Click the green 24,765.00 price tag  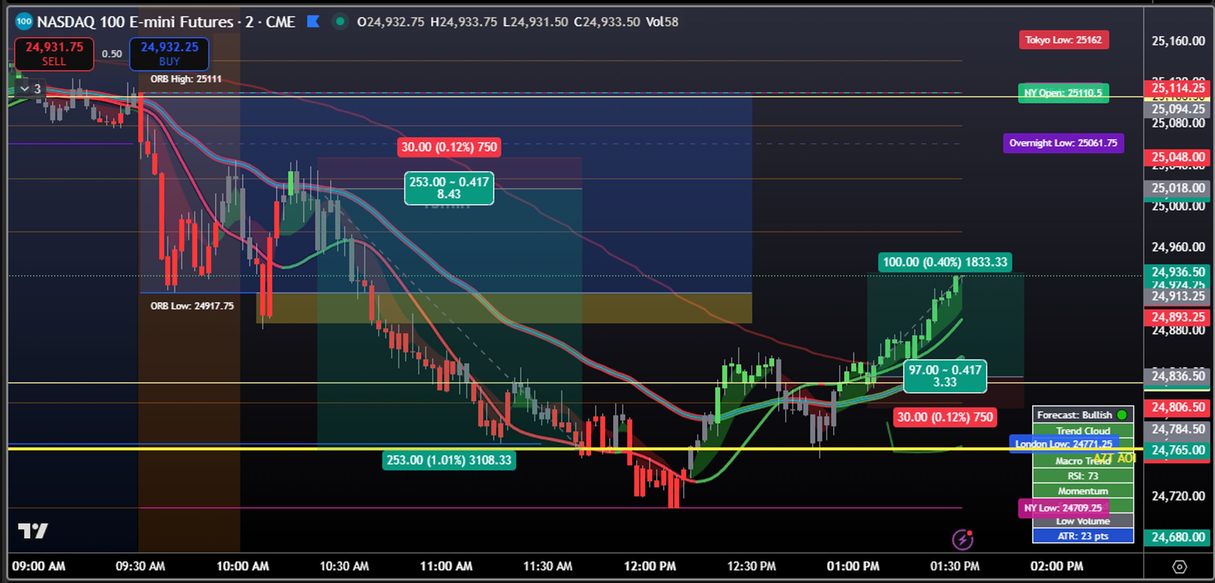click(x=1178, y=450)
